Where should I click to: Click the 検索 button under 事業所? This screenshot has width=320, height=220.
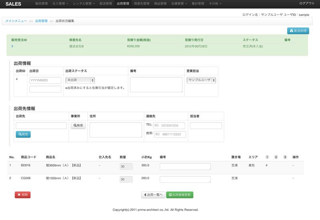click(78, 126)
